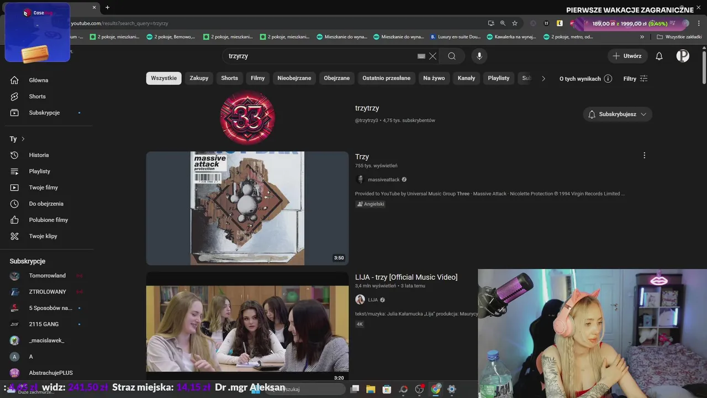Open the massiveattack channel link
This screenshot has height=398, width=707.
coord(383,180)
